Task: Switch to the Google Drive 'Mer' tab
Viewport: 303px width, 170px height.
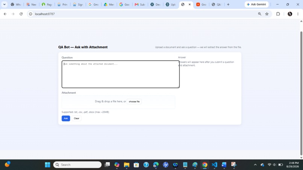Action: coord(109,5)
